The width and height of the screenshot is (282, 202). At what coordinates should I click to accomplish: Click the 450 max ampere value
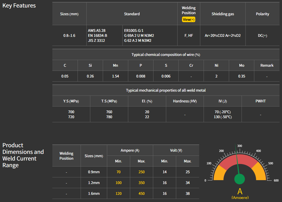coord(141,193)
